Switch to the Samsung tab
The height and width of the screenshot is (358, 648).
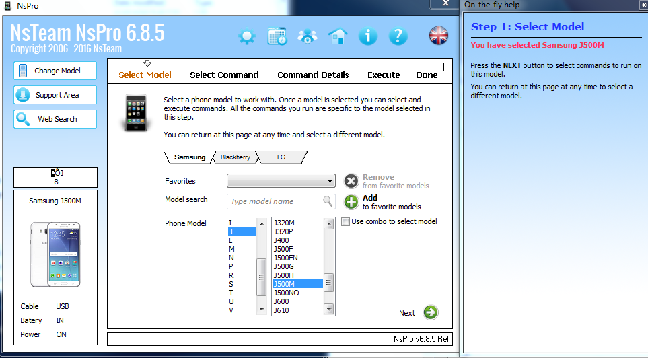(x=190, y=157)
